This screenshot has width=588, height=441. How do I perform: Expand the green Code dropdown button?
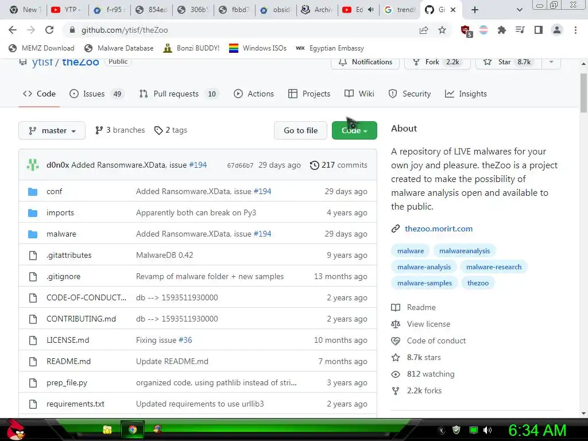point(354,130)
